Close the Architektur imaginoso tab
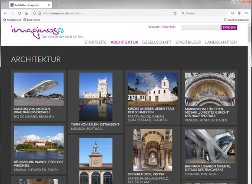The image size is (252, 184). coord(49,5)
